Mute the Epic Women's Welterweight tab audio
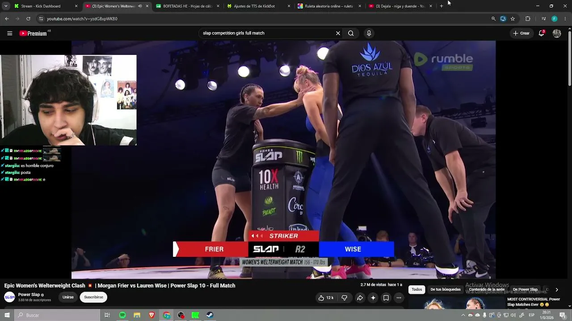The image size is (572, 321). pos(140,6)
